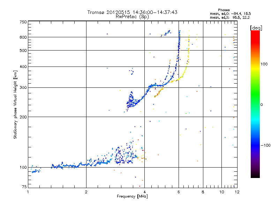279x209 pixels.
Task: Click the '[deg]' colorbar unit label
Action: tap(256, 28)
